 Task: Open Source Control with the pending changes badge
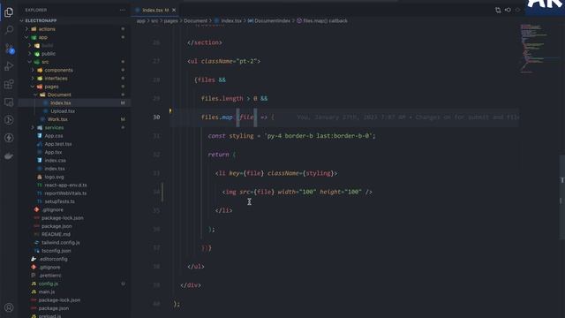(9, 48)
